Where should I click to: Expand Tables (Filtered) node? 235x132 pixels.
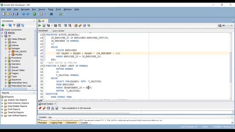tap(6, 39)
